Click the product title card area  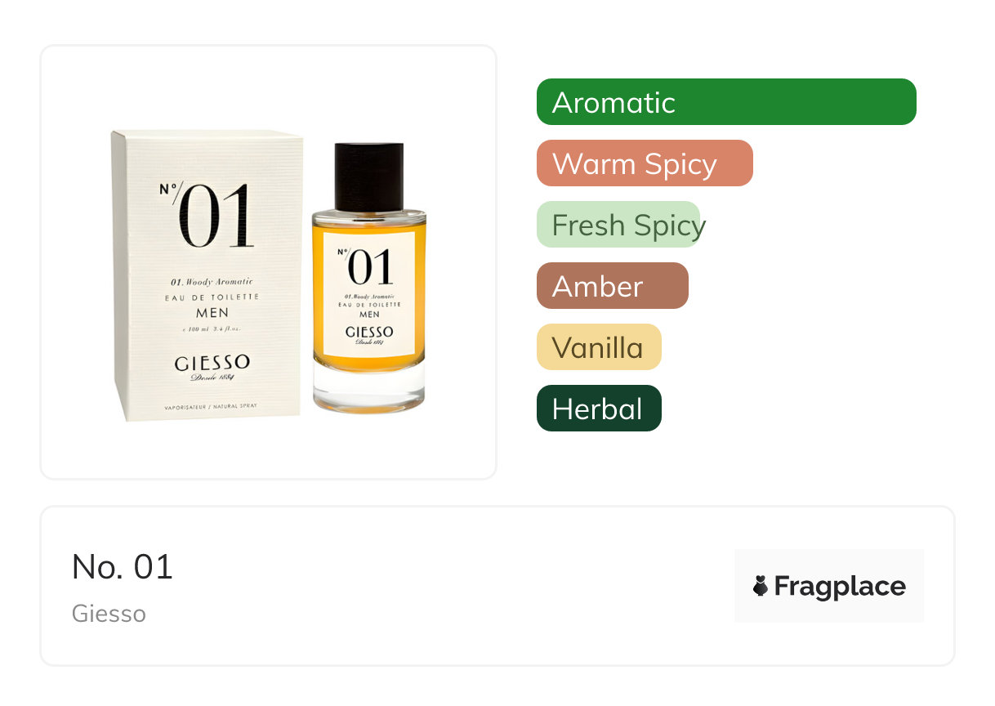pos(497,586)
